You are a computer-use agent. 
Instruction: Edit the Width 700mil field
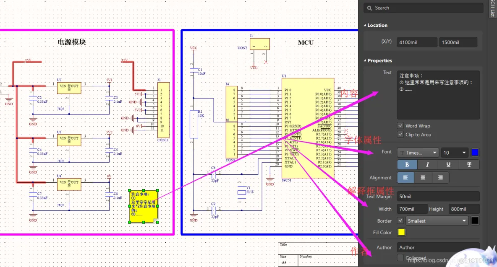412,209
